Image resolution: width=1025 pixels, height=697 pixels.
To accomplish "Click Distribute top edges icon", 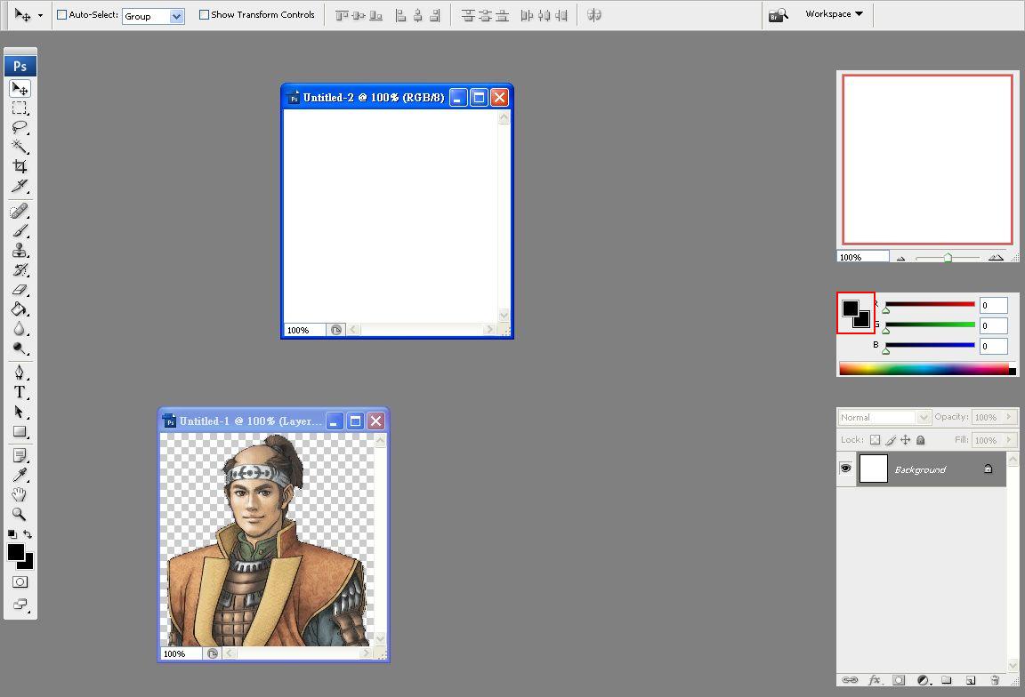I will coord(468,15).
